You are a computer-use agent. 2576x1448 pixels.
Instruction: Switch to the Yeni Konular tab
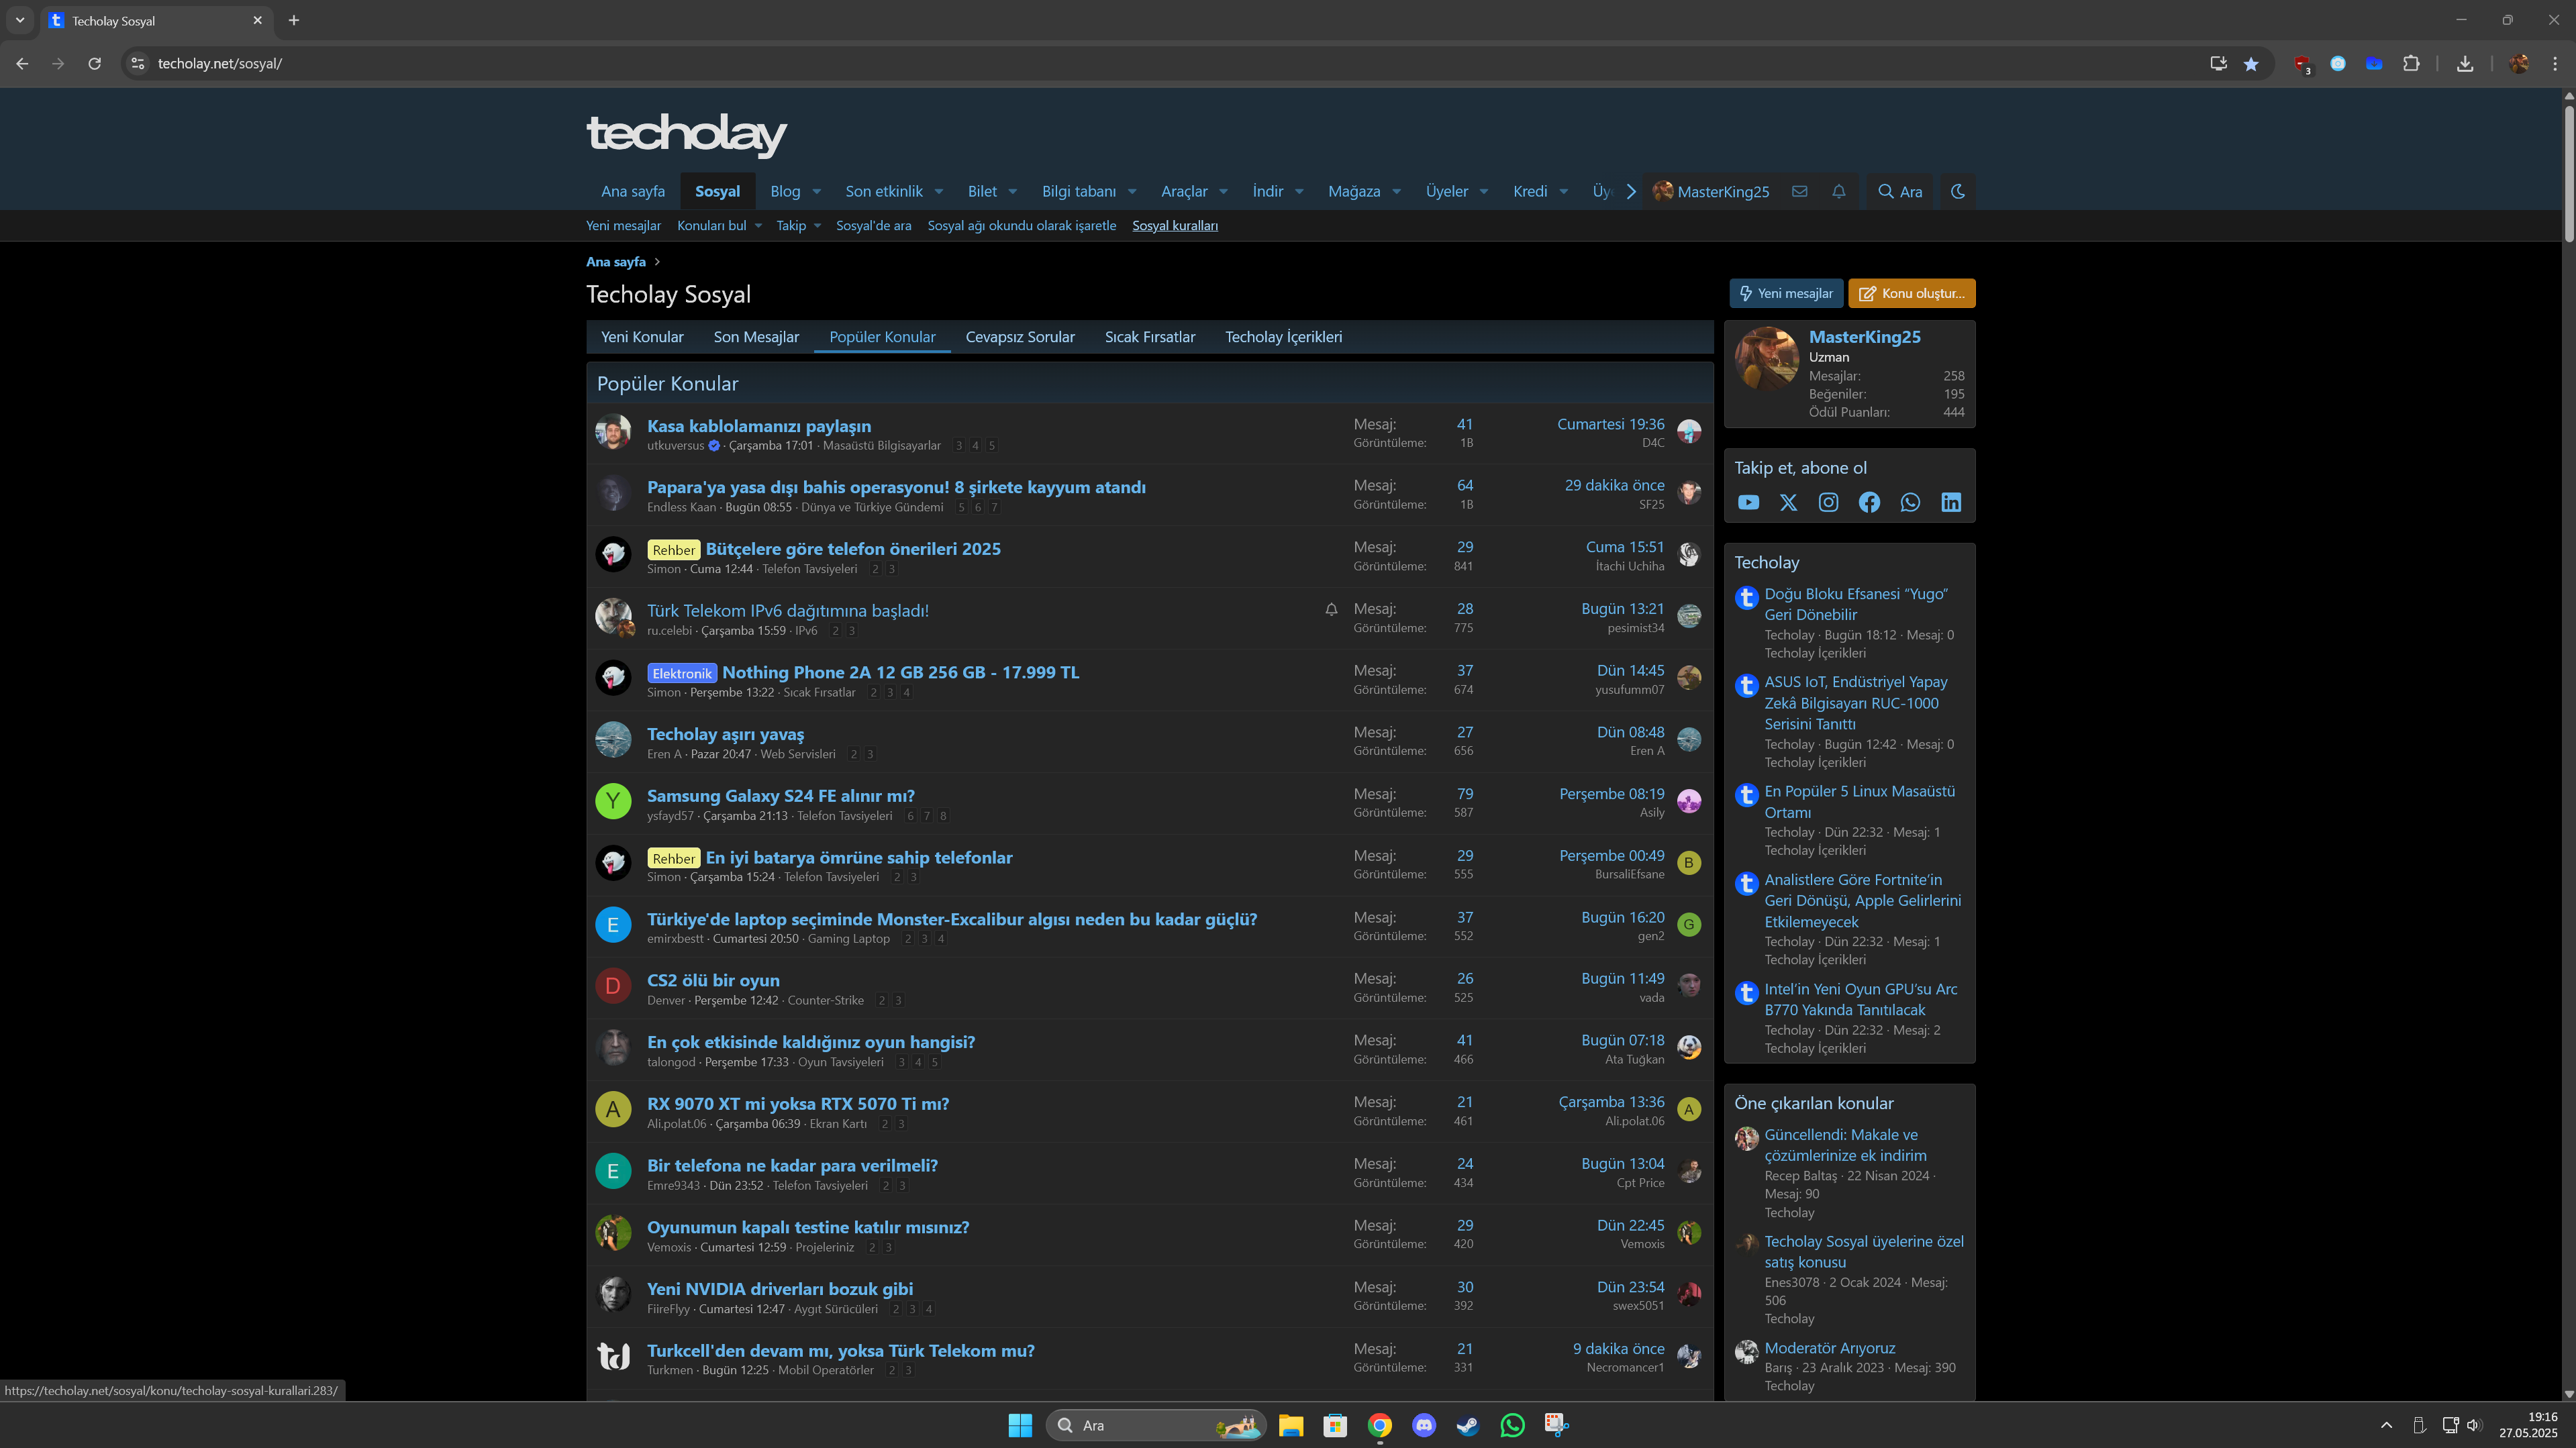[x=642, y=337]
